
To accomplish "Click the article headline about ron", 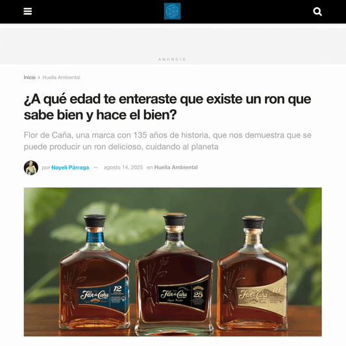I will click(x=167, y=107).
